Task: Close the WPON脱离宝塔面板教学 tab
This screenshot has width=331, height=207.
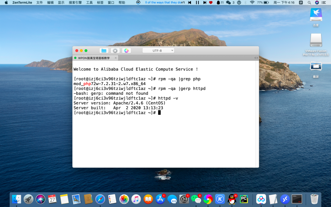Action: tap(116, 58)
